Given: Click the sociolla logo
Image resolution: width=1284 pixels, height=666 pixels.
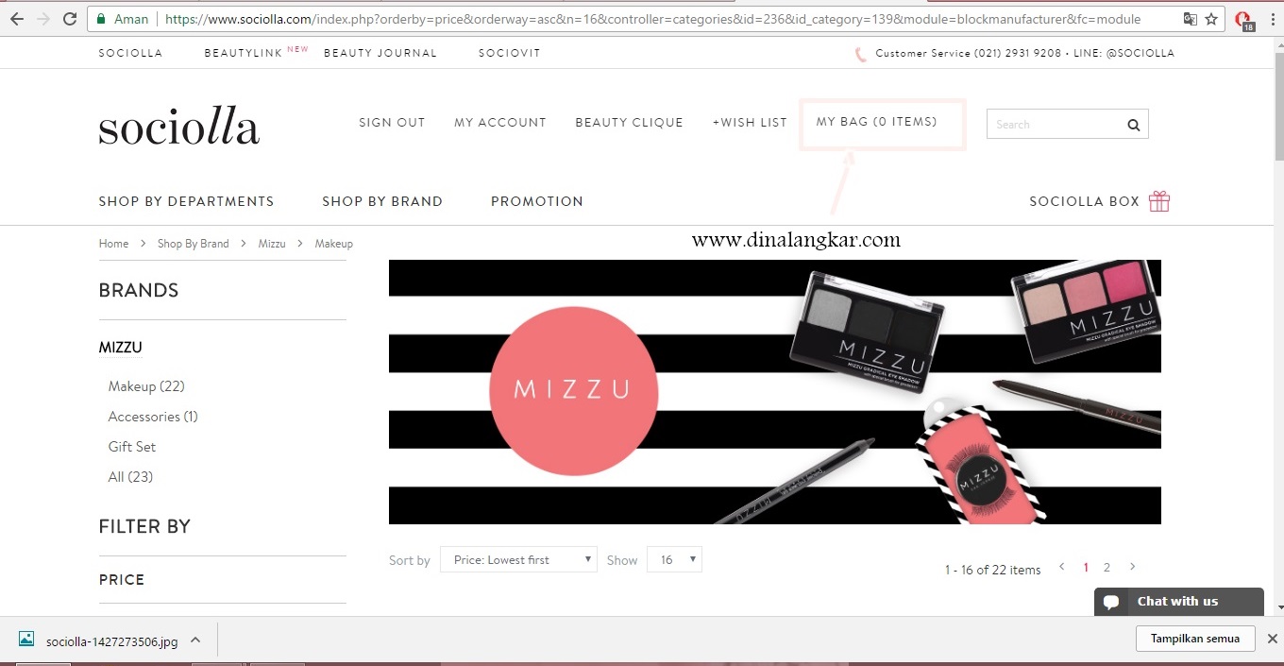Looking at the screenshot, I should [x=178, y=128].
